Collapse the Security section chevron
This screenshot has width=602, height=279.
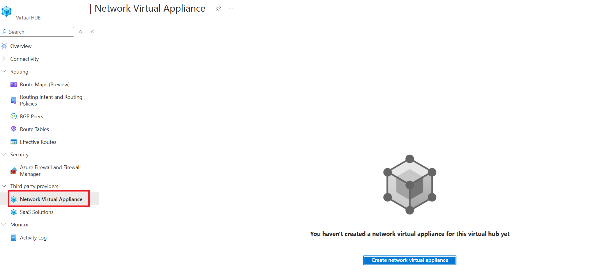coord(4,154)
